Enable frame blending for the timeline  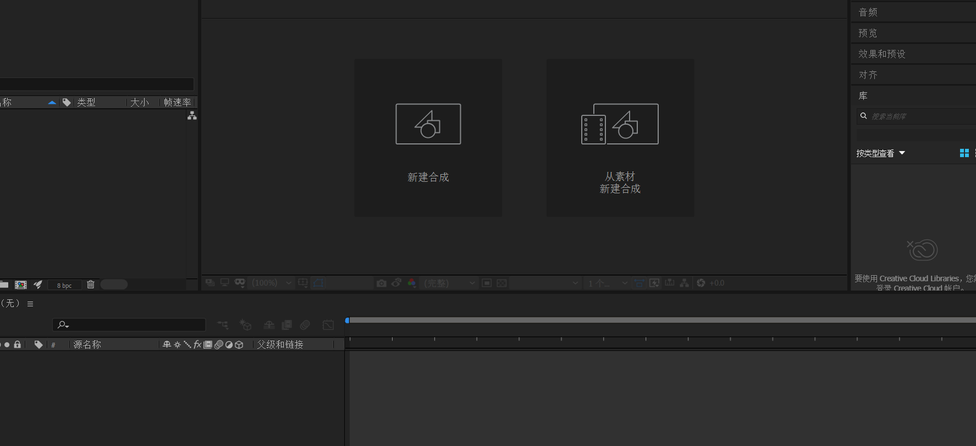286,325
